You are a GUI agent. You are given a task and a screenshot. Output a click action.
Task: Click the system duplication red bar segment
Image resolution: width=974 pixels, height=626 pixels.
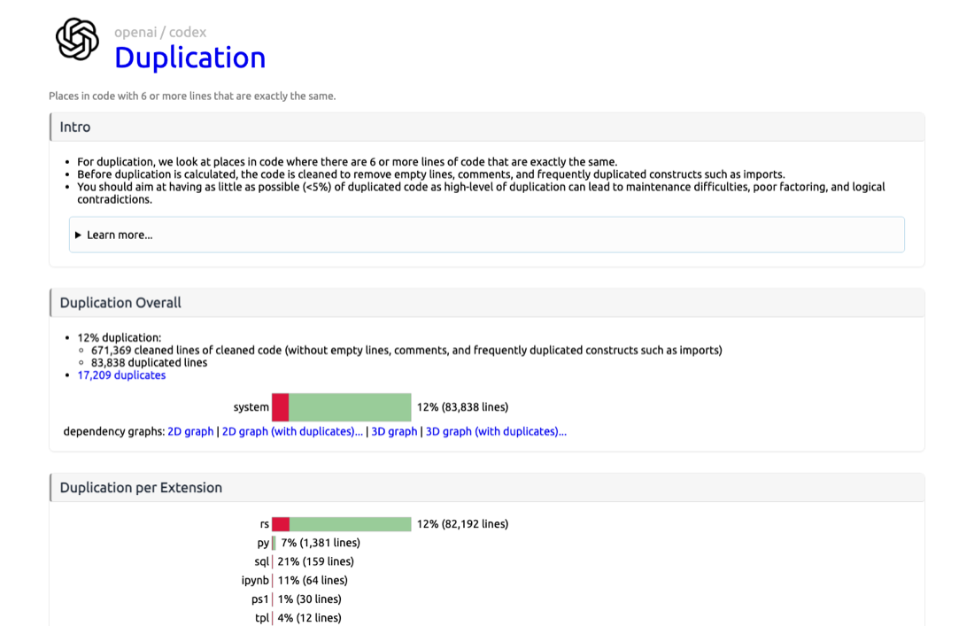coord(280,407)
